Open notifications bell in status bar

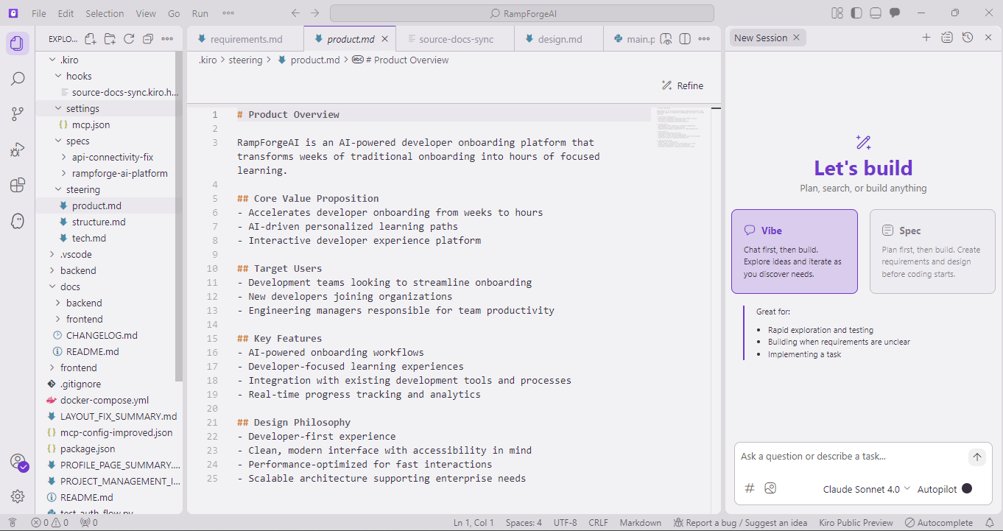coord(990,523)
